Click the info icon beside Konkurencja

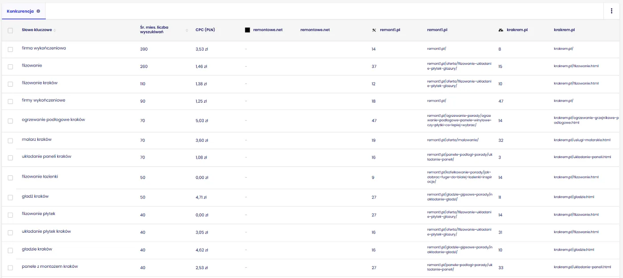coord(38,11)
